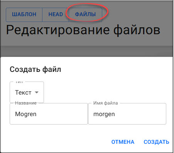The width and height of the screenshot is (174, 153).
Task: Switch to the ШАБЛОН tab
Action: (x=24, y=15)
